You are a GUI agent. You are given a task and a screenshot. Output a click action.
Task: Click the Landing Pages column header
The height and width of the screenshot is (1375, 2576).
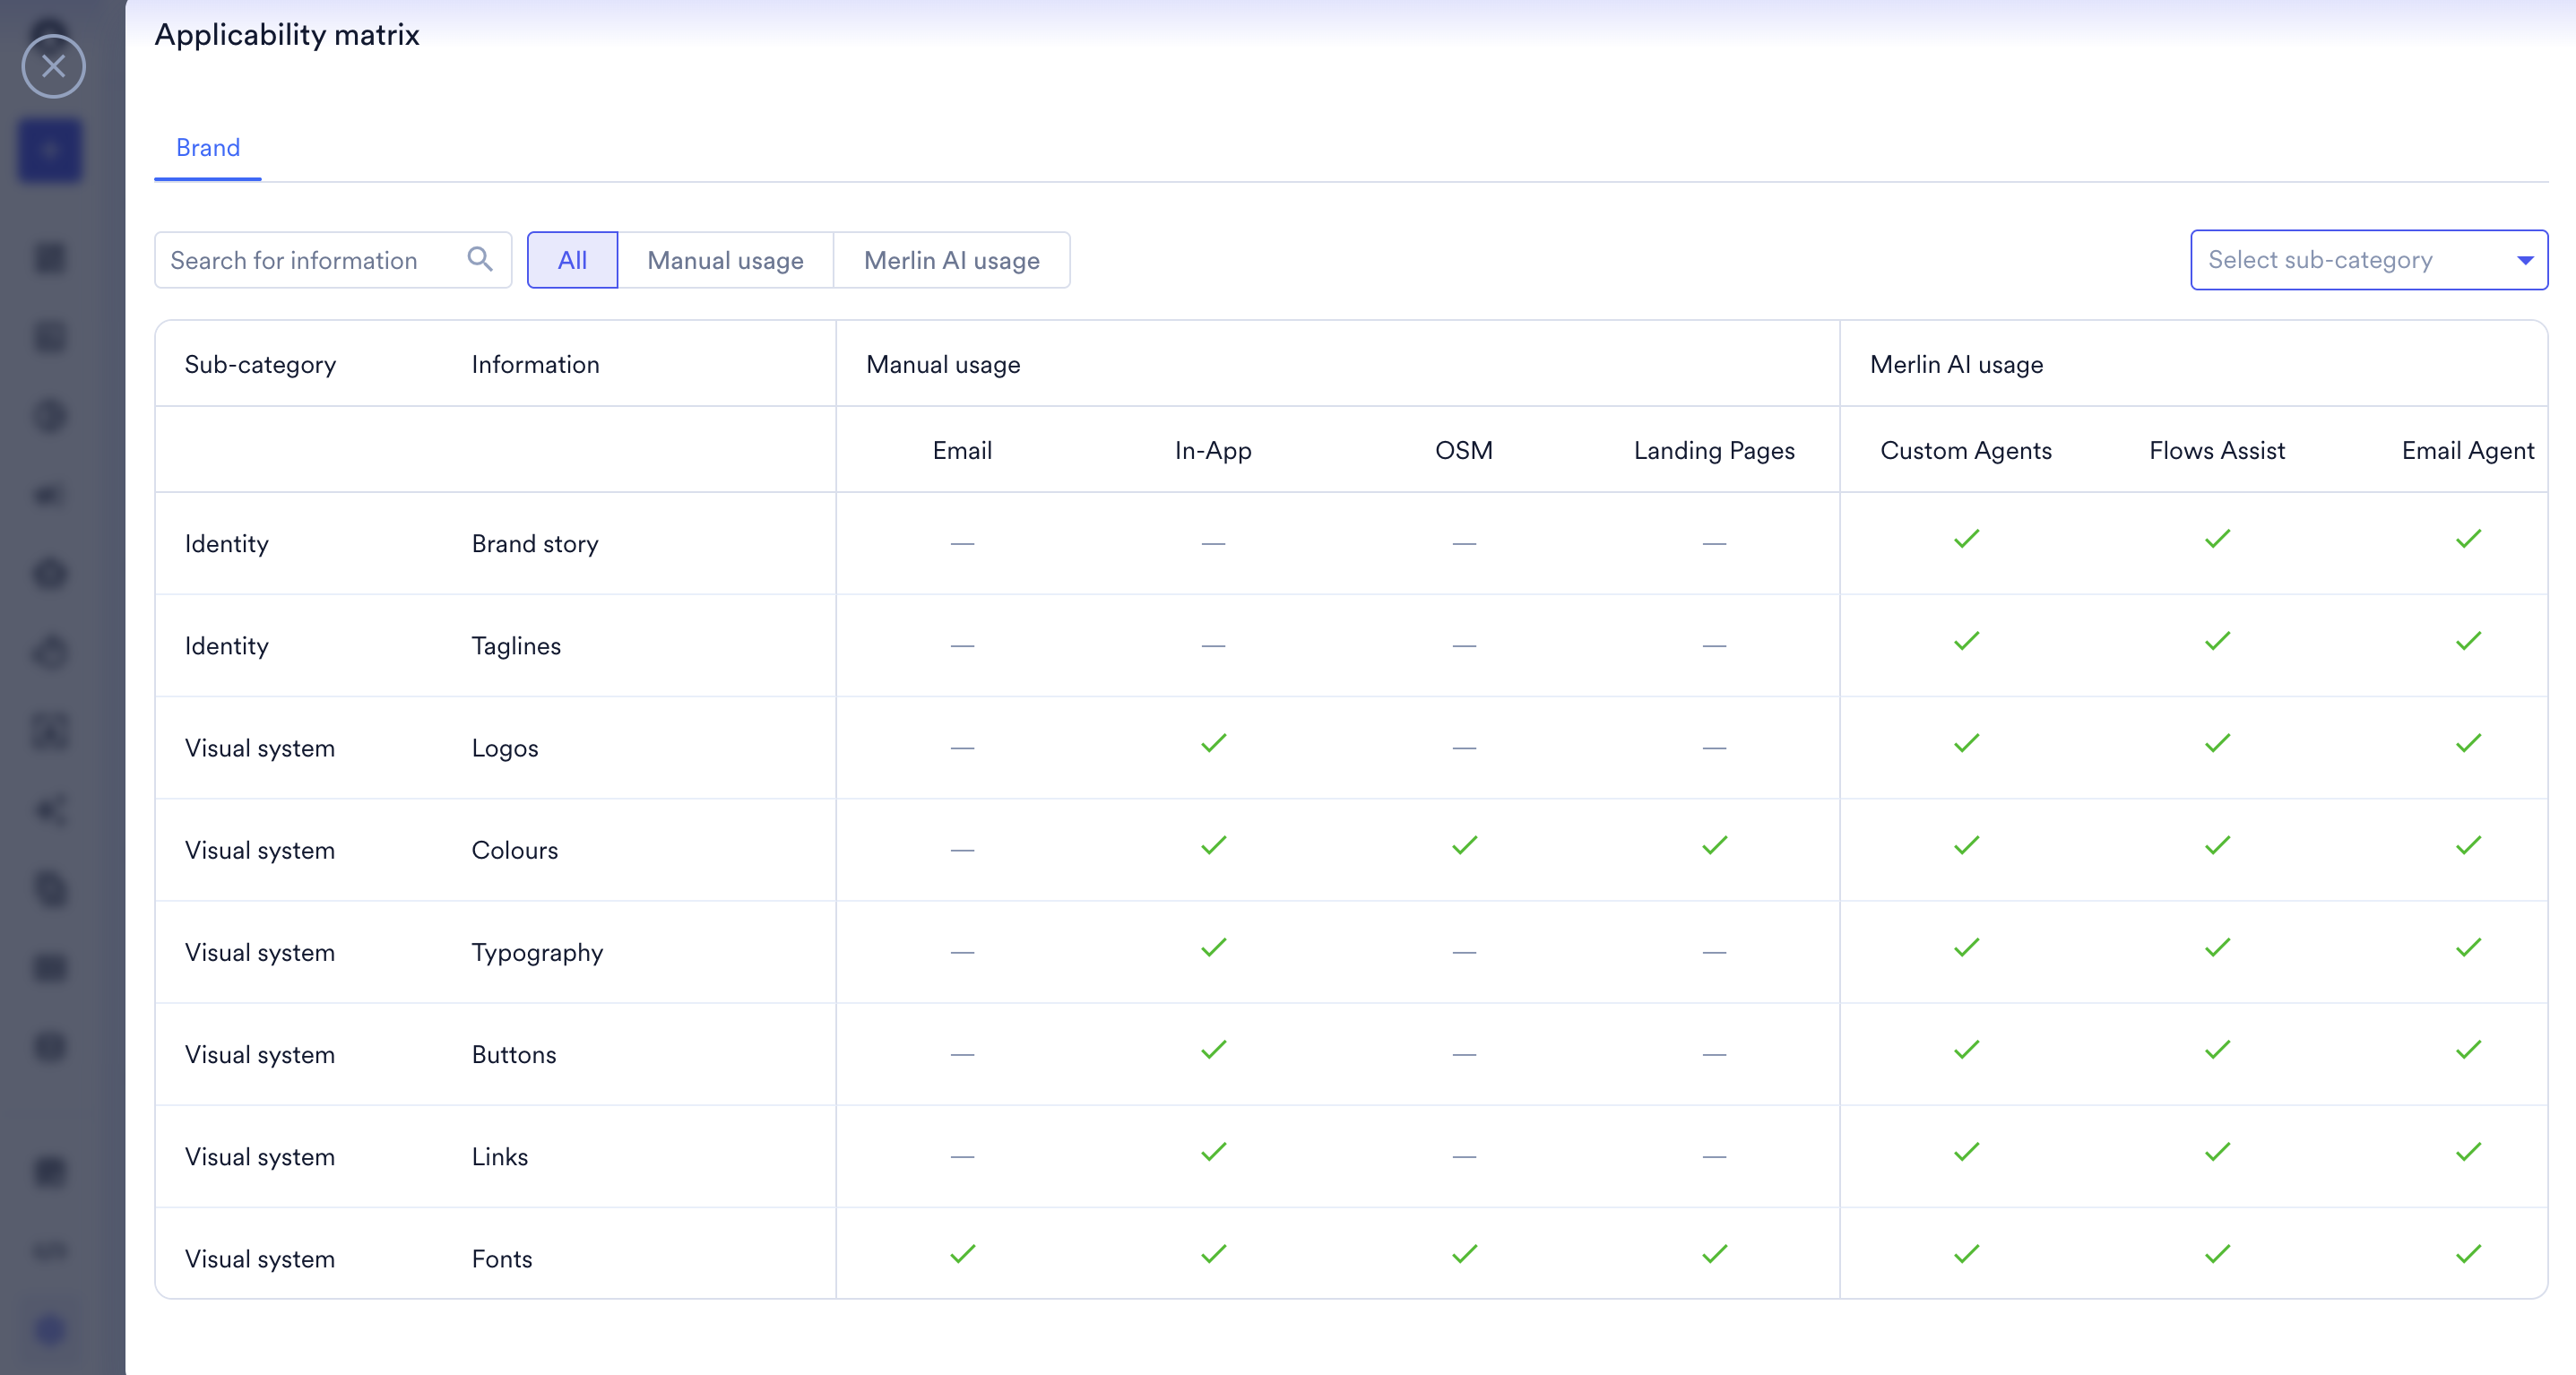point(1714,451)
